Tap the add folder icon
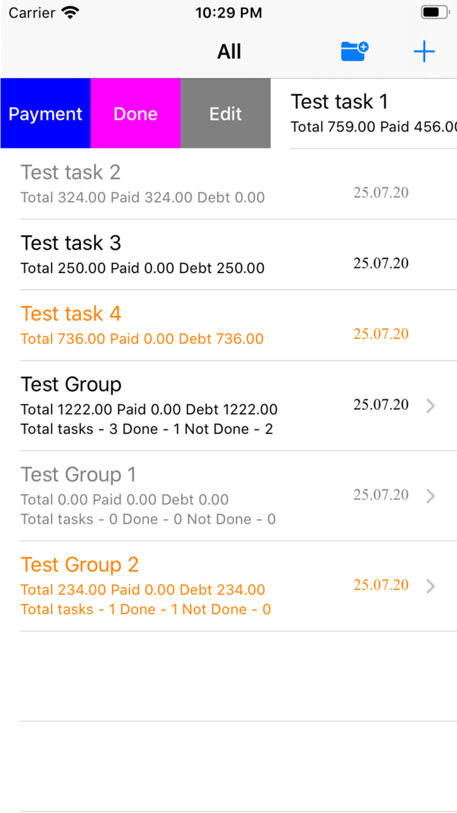This screenshot has width=457, height=813. (355, 51)
